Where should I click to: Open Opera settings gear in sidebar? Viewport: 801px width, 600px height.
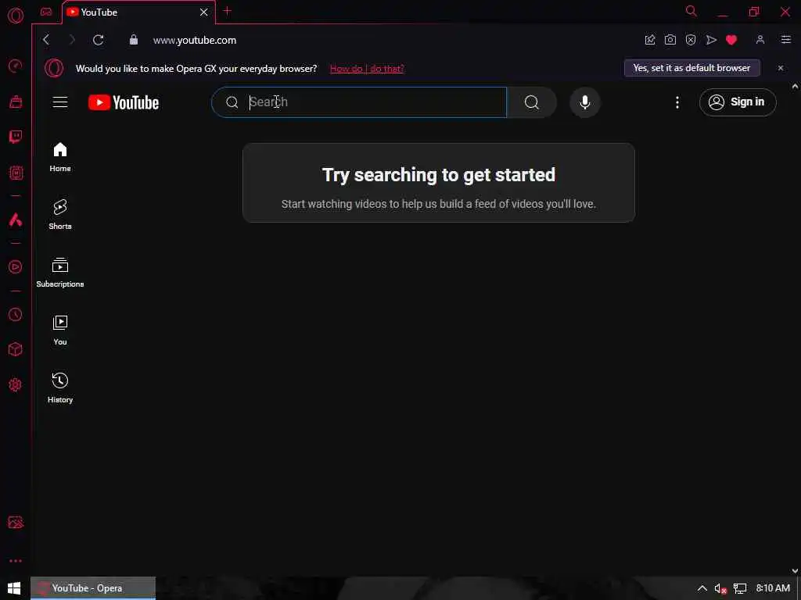click(16, 384)
